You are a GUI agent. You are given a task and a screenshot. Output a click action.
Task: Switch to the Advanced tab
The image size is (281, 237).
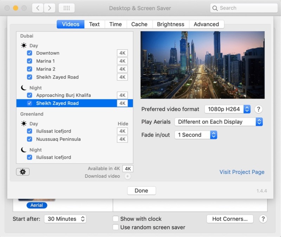tap(207, 24)
